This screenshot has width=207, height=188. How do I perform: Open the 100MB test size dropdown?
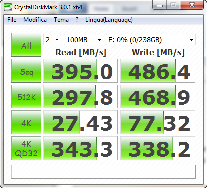pos(84,40)
